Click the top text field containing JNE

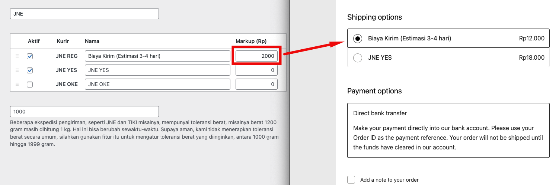[84, 14]
